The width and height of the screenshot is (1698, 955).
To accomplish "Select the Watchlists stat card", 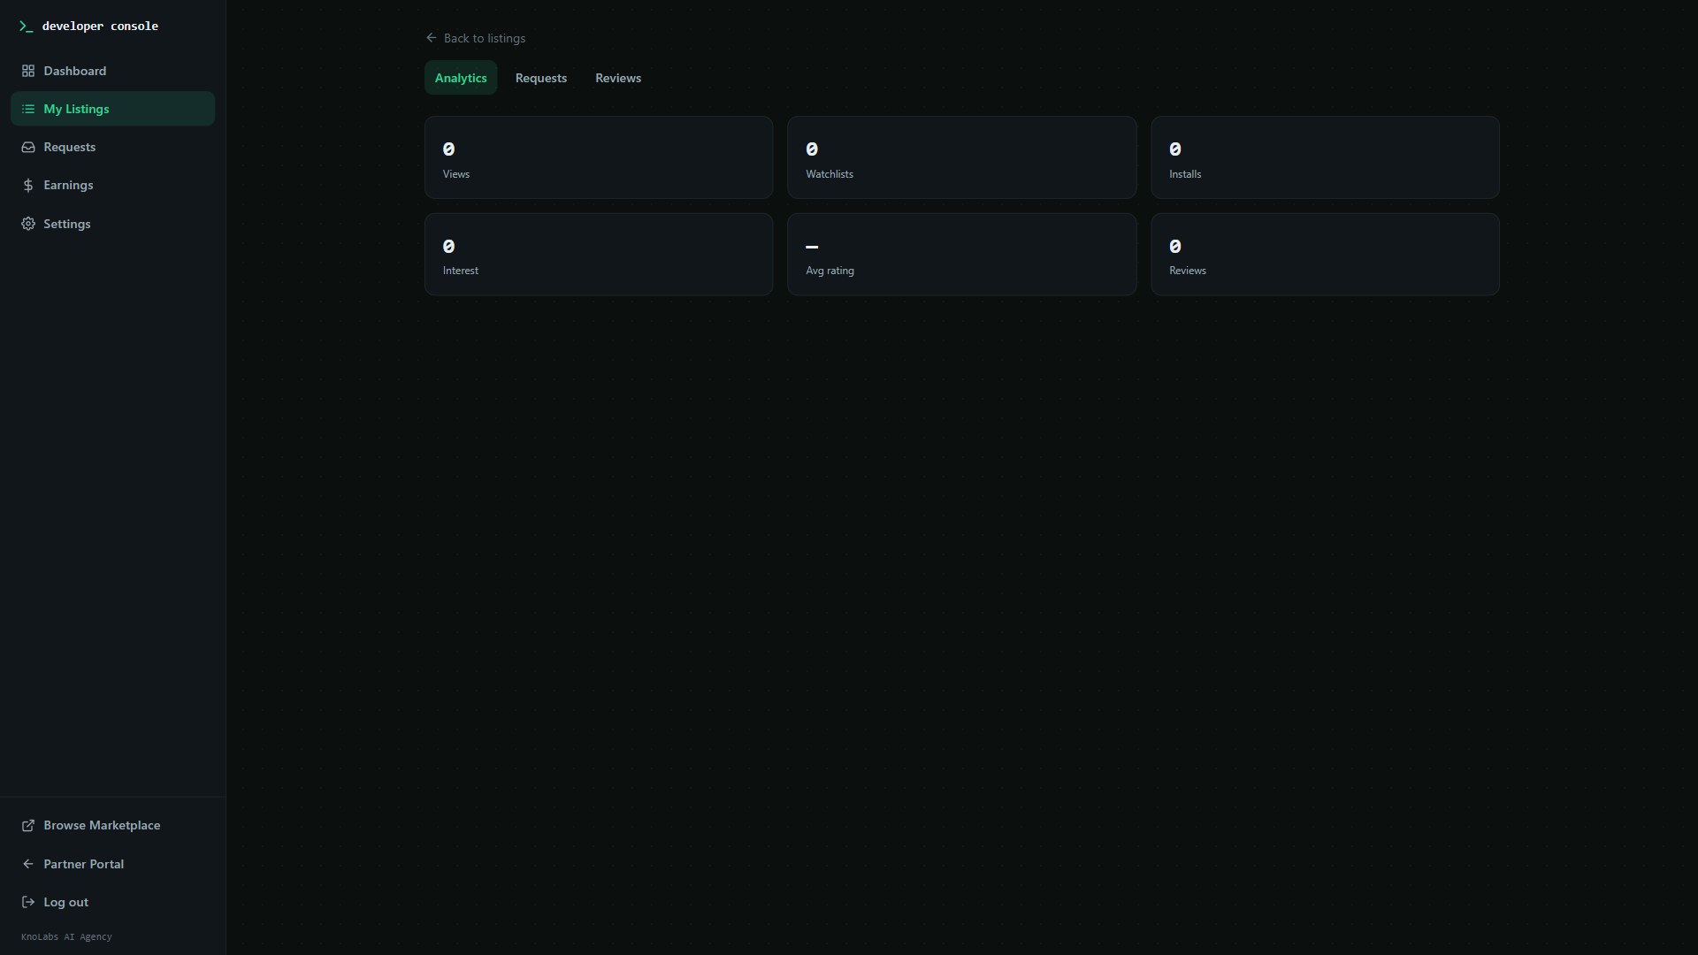I will click(961, 157).
